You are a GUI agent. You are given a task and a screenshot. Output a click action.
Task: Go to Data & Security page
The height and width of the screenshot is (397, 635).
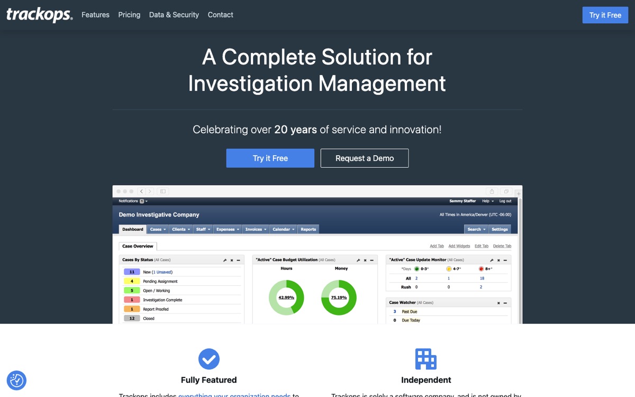[174, 15]
